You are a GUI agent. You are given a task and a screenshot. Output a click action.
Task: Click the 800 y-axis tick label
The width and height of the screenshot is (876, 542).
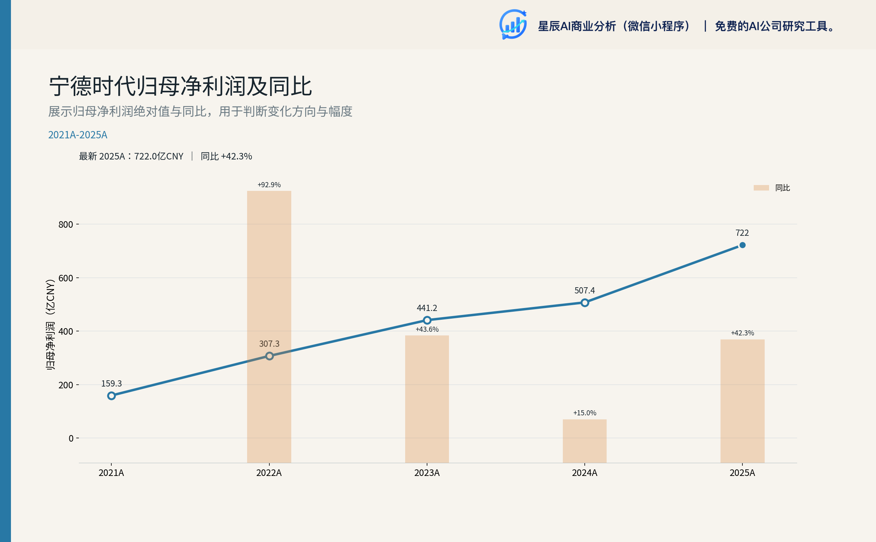click(66, 224)
